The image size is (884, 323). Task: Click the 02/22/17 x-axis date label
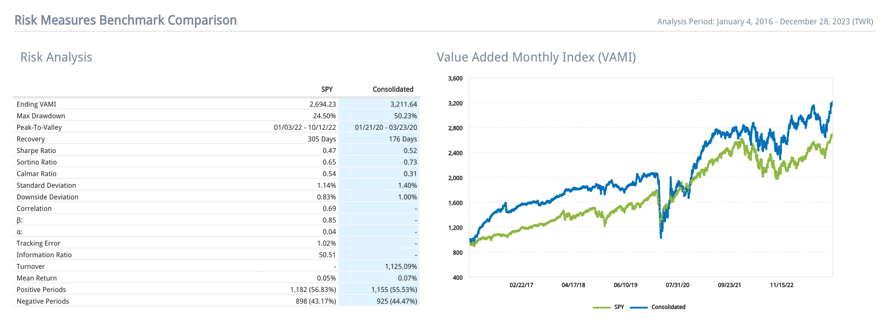[521, 285]
